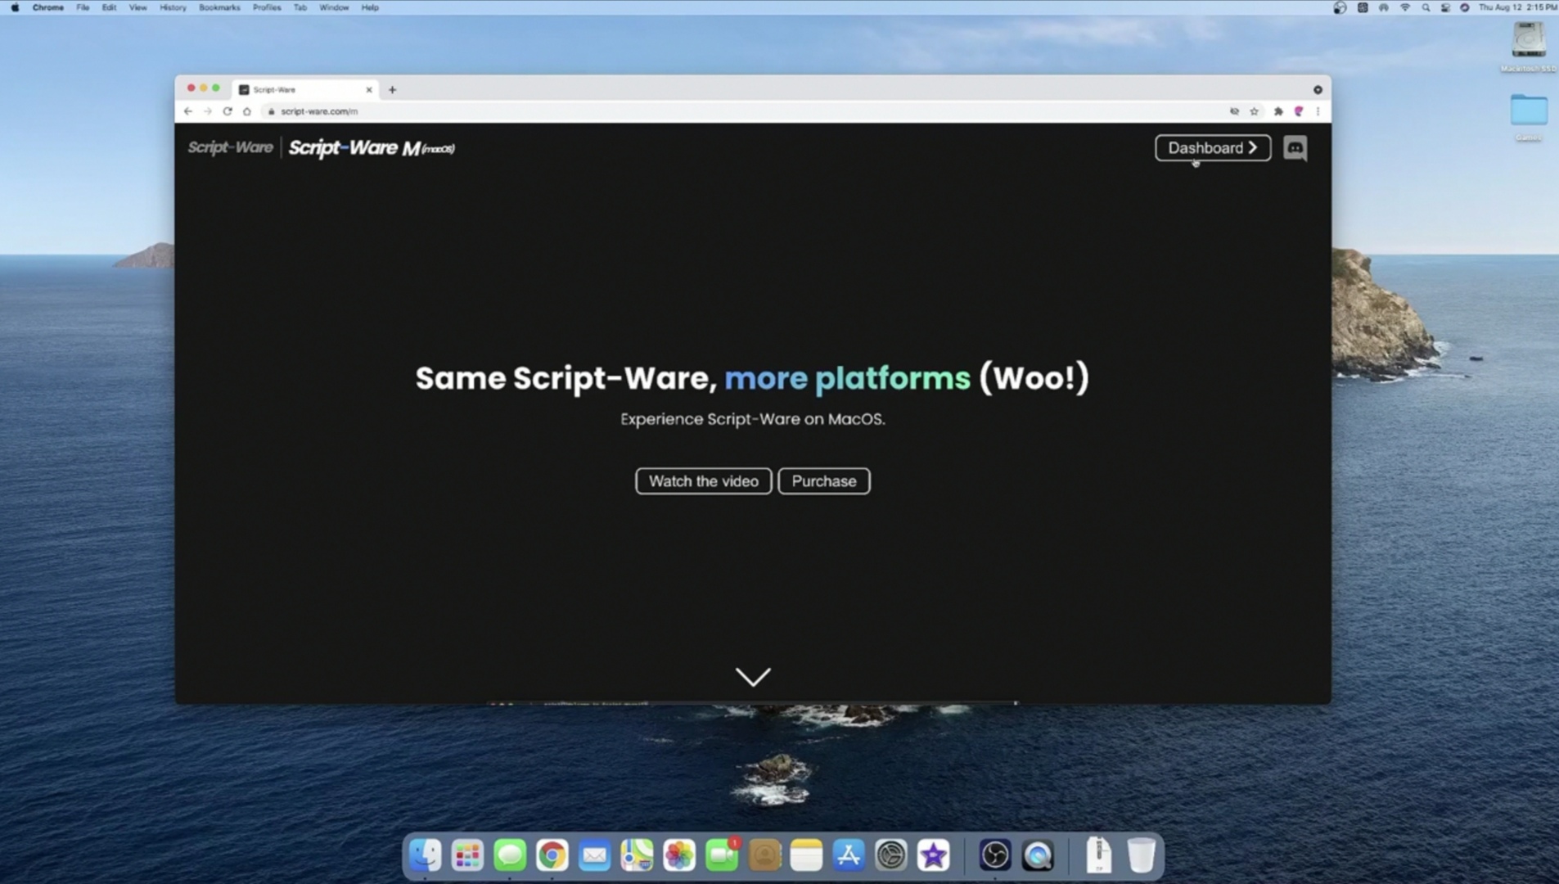Open Launchpad from the dock
This screenshot has width=1559, height=884.
point(468,855)
